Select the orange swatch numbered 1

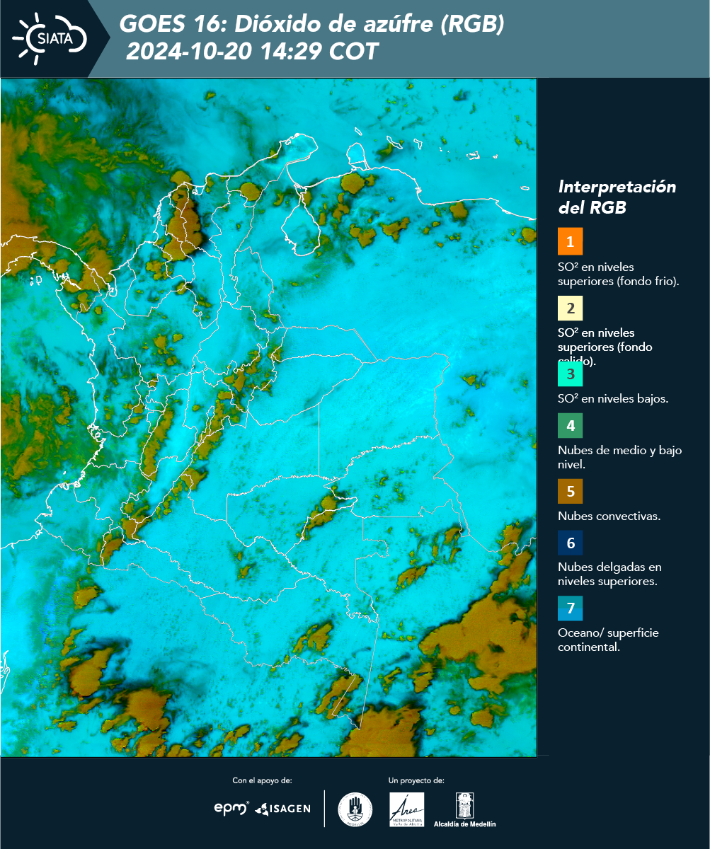click(570, 241)
